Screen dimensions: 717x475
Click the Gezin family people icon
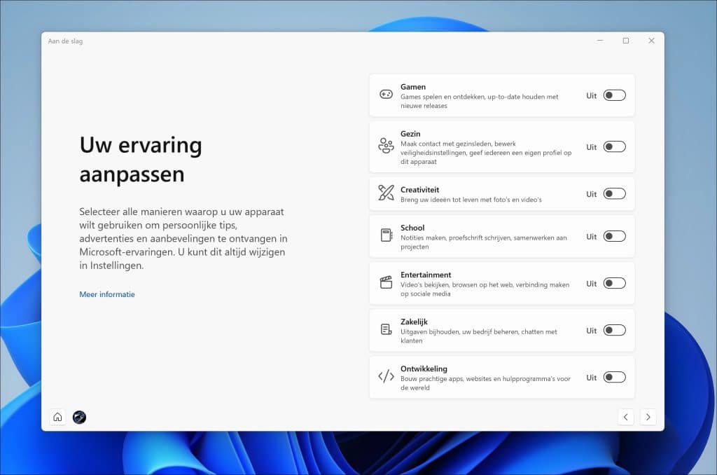click(386, 146)
